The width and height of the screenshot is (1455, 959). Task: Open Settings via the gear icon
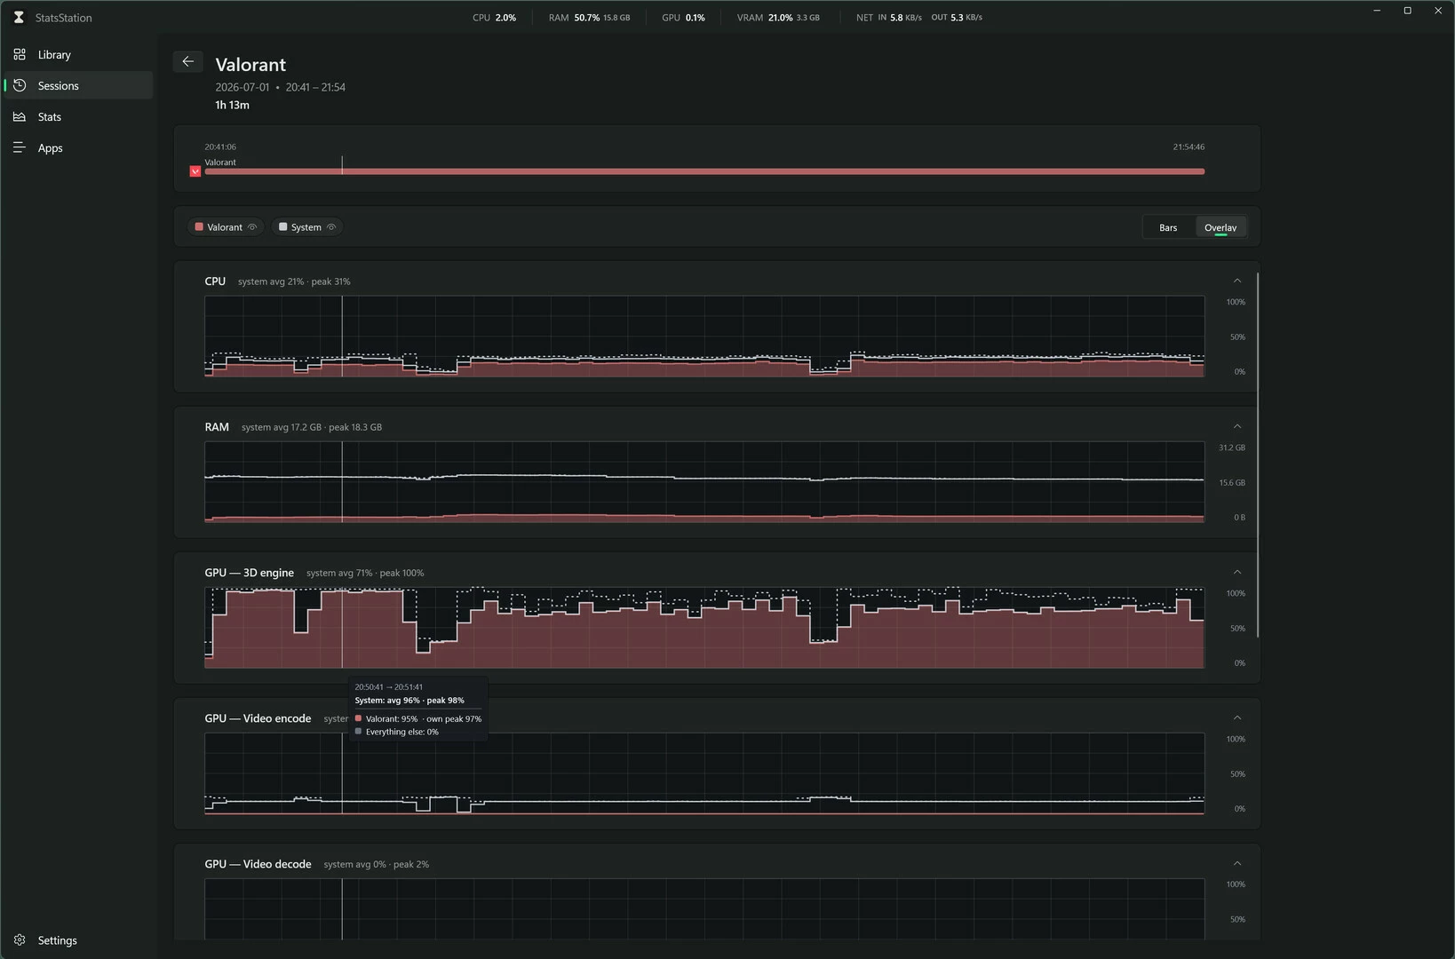[20, 939]
